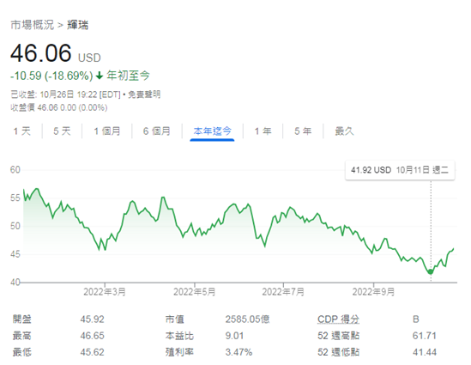The height and width of the screenshot is (365, 471).
Task: Click the 開盤 label
Action: [x=22, y=319]
